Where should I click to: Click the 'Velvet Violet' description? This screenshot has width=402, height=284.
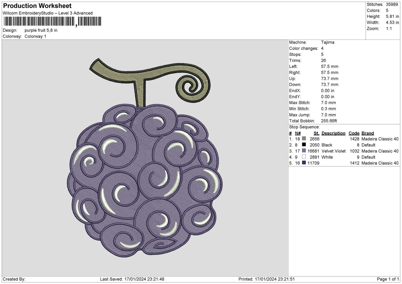tap(334, 151)
